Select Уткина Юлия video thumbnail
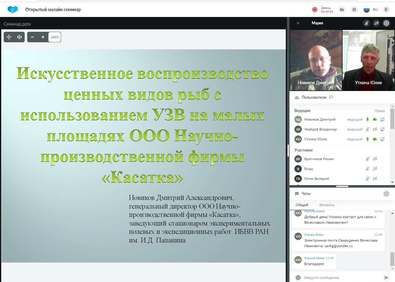 [368, 60]
